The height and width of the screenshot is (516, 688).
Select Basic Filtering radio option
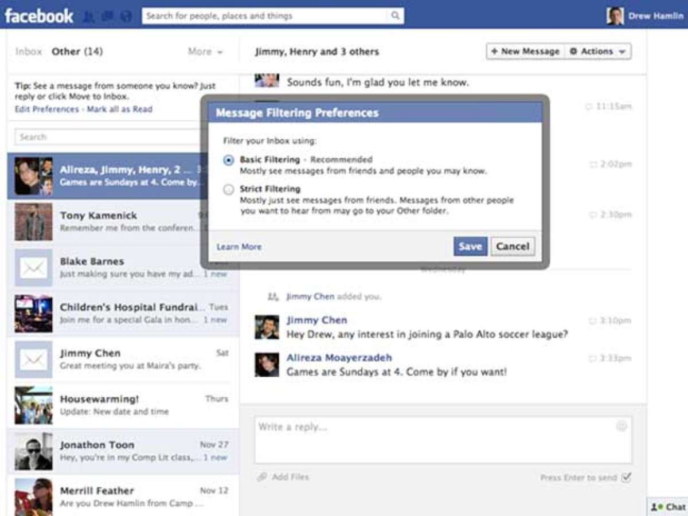pos(229,161)
